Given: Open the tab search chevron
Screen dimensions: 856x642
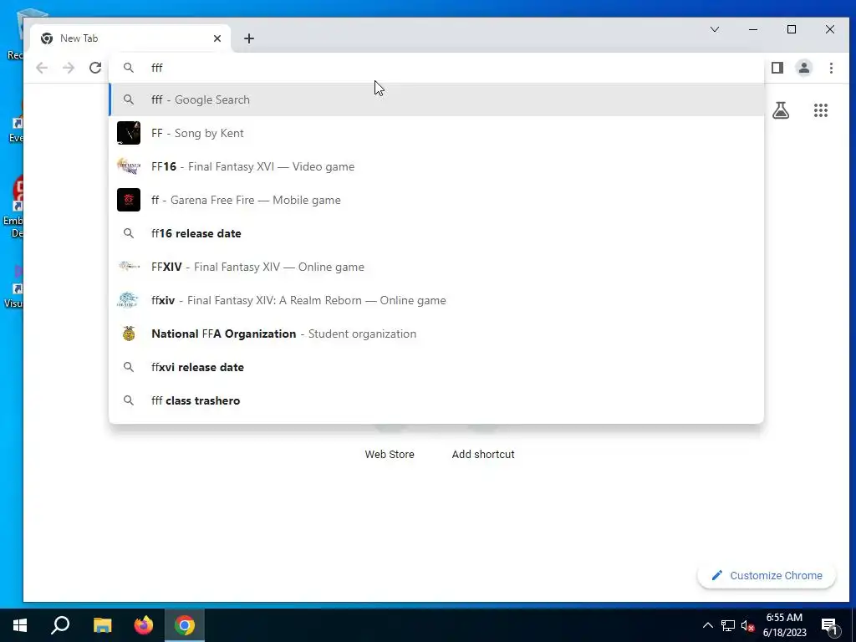Looking at the screenshot, I should click(x=715, y=29).
